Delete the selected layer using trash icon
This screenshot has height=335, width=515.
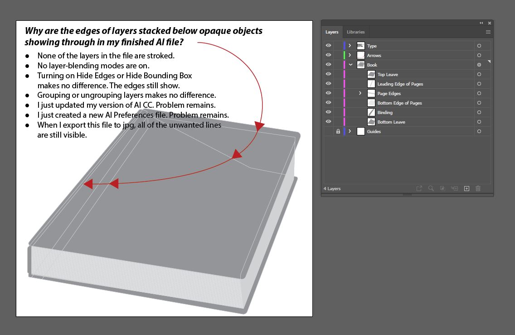478,188
